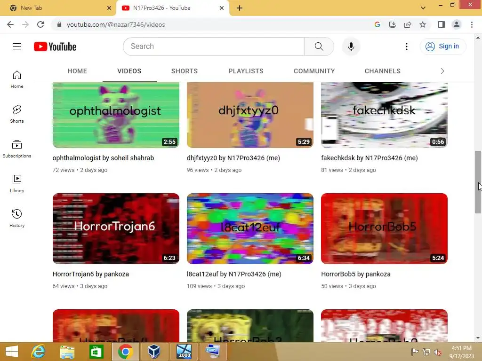Viewport: 482px width, 361px height.
Task: Switch to the HOME channel tab
Action: pyautogui.click(x=77, y=71)
